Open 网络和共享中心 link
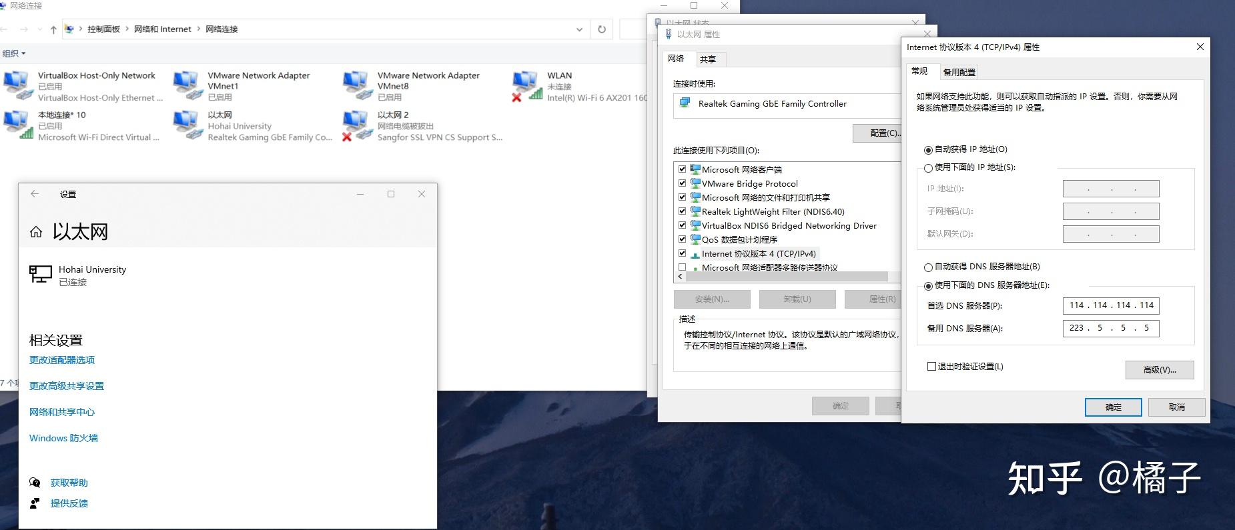 [x=62, y=412]
